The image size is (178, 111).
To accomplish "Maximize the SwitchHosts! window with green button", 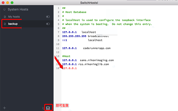I will point(12,3).
